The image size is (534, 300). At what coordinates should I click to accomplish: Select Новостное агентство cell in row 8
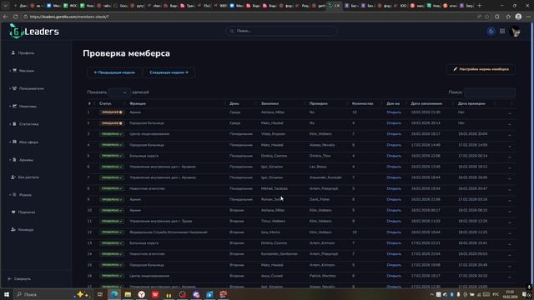coord(147,188)
